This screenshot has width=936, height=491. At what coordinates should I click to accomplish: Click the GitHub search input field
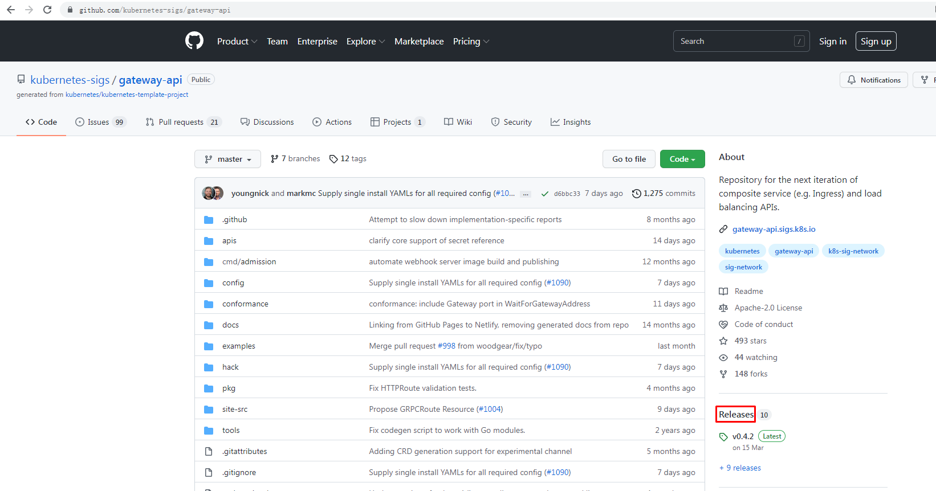point(735,42)
